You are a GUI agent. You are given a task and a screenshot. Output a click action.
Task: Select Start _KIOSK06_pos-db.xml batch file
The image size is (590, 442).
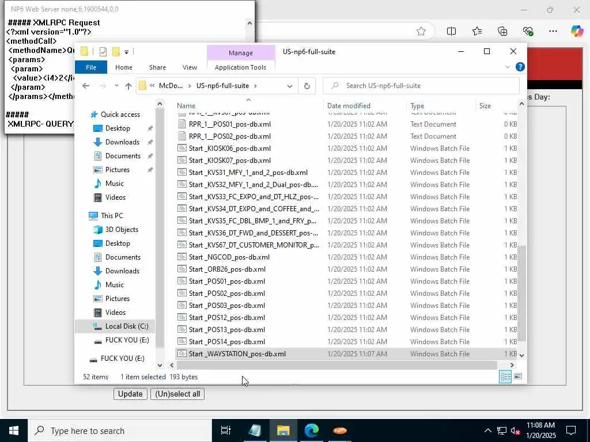tap(229, 148)
